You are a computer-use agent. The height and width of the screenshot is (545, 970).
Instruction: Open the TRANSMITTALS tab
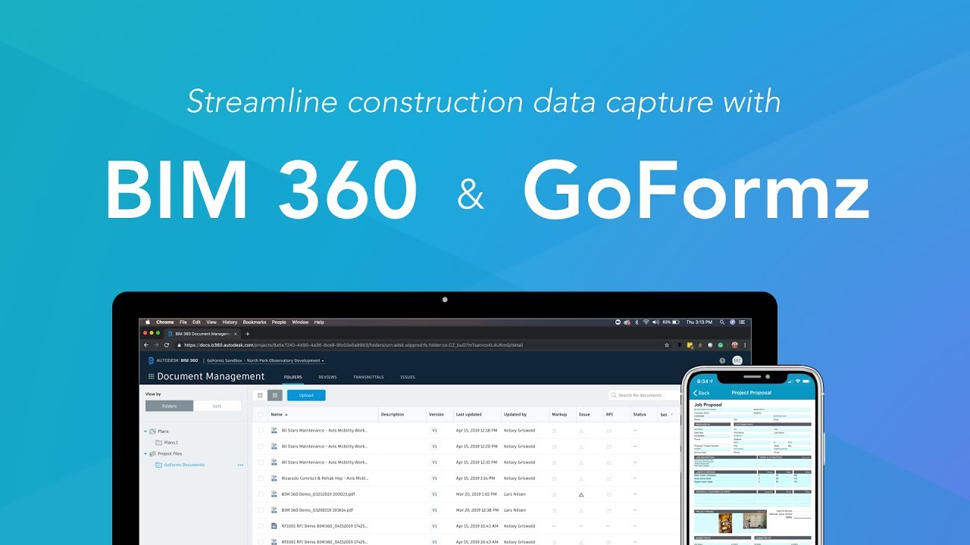[368, 377]
